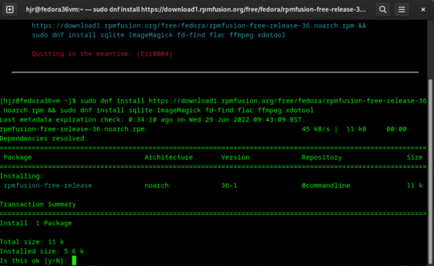The image size is (434, 266).
Task: Click the 'Repository' column header
Action: [x=322, y=158]
